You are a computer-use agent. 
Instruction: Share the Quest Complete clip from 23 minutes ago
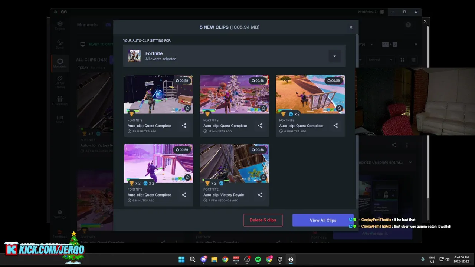click(184, 126)
